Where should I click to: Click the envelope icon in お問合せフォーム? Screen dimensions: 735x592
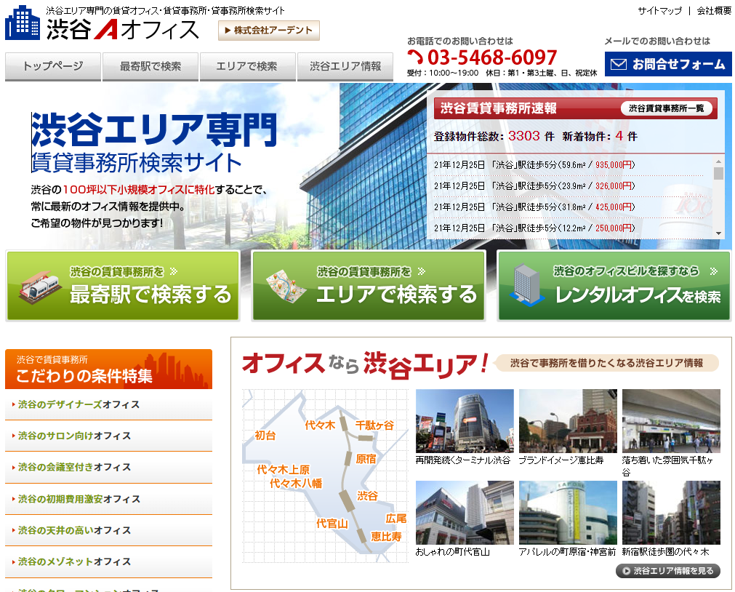(619, 64)
